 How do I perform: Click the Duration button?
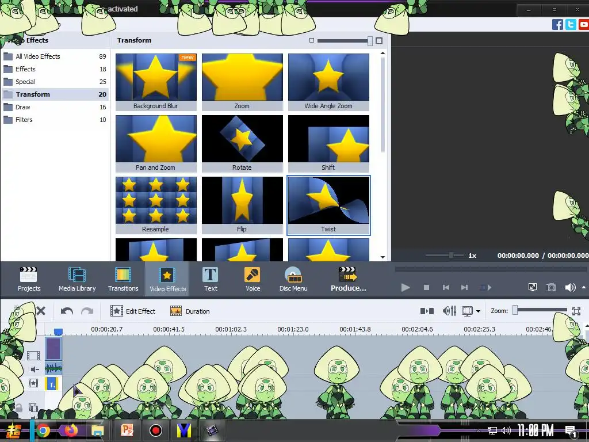click(190, 311)
